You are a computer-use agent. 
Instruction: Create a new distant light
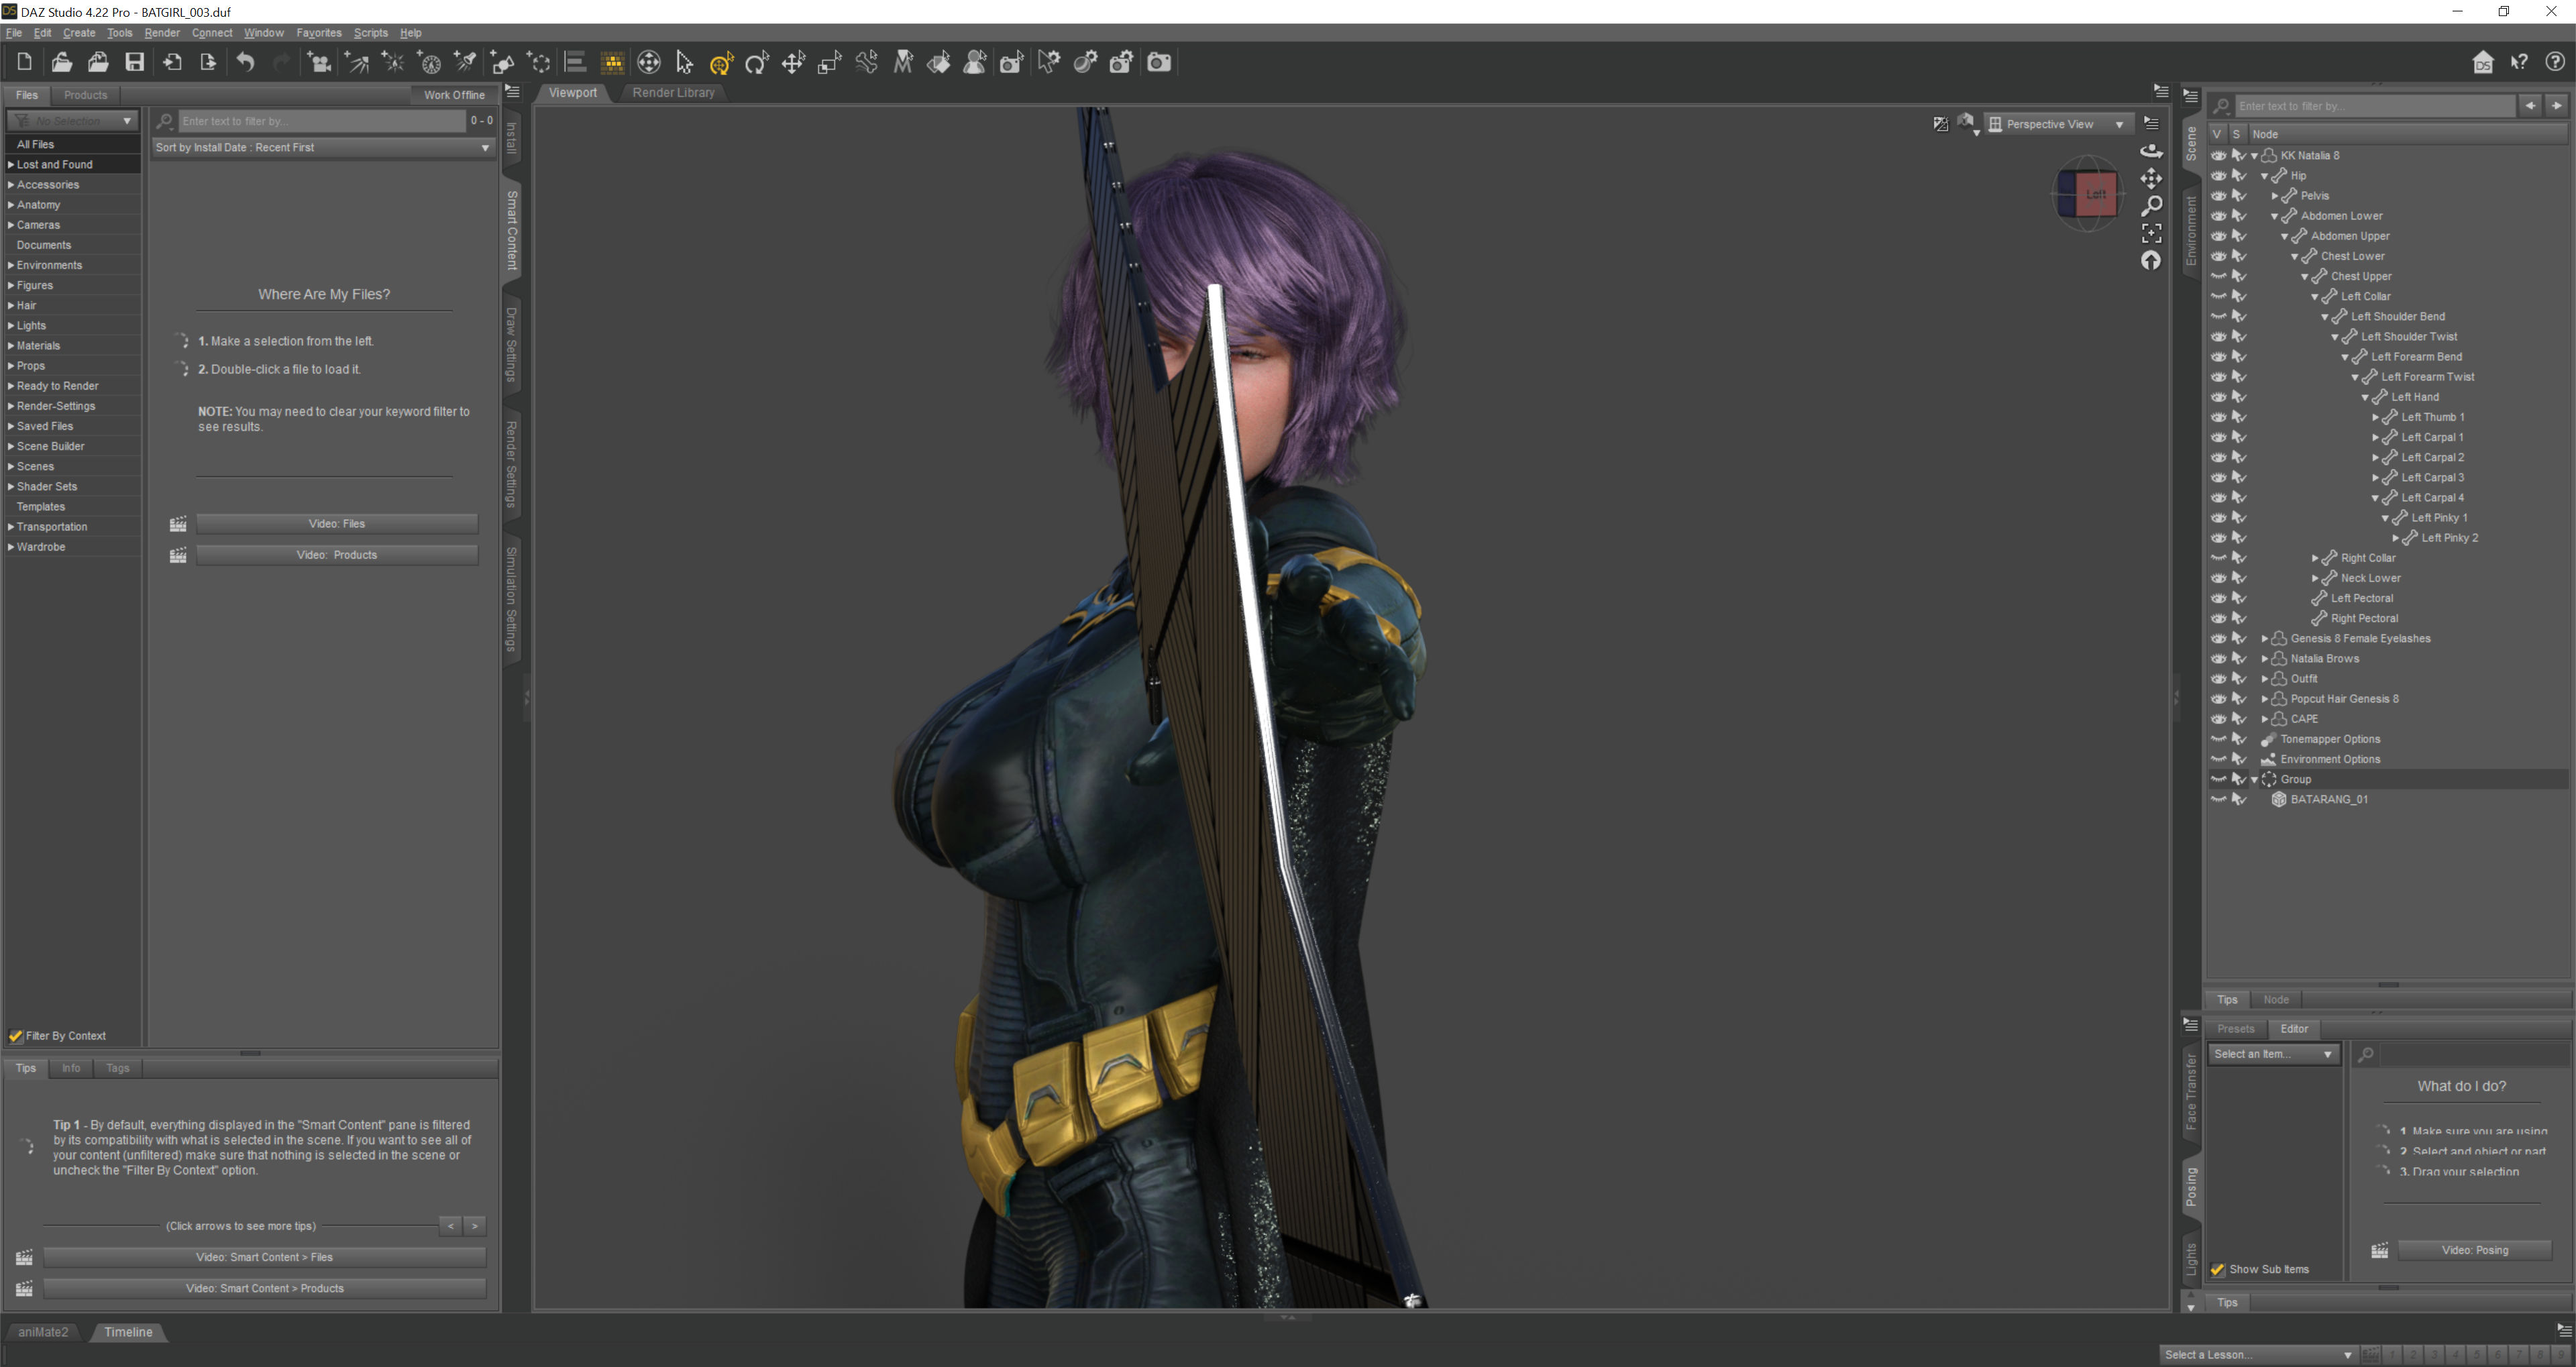tap(357, 62)
